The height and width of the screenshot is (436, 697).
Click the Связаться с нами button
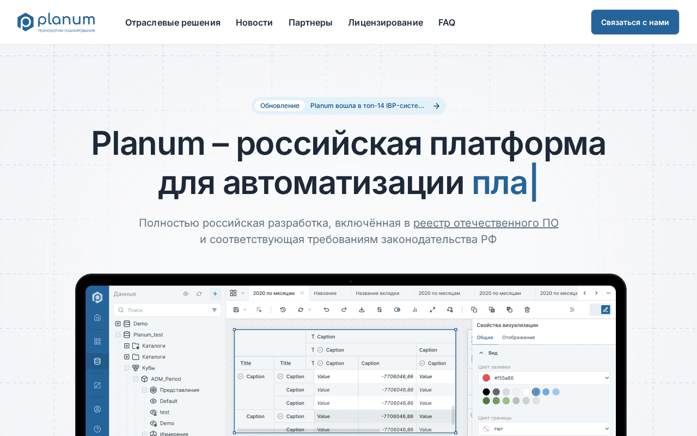635,22
